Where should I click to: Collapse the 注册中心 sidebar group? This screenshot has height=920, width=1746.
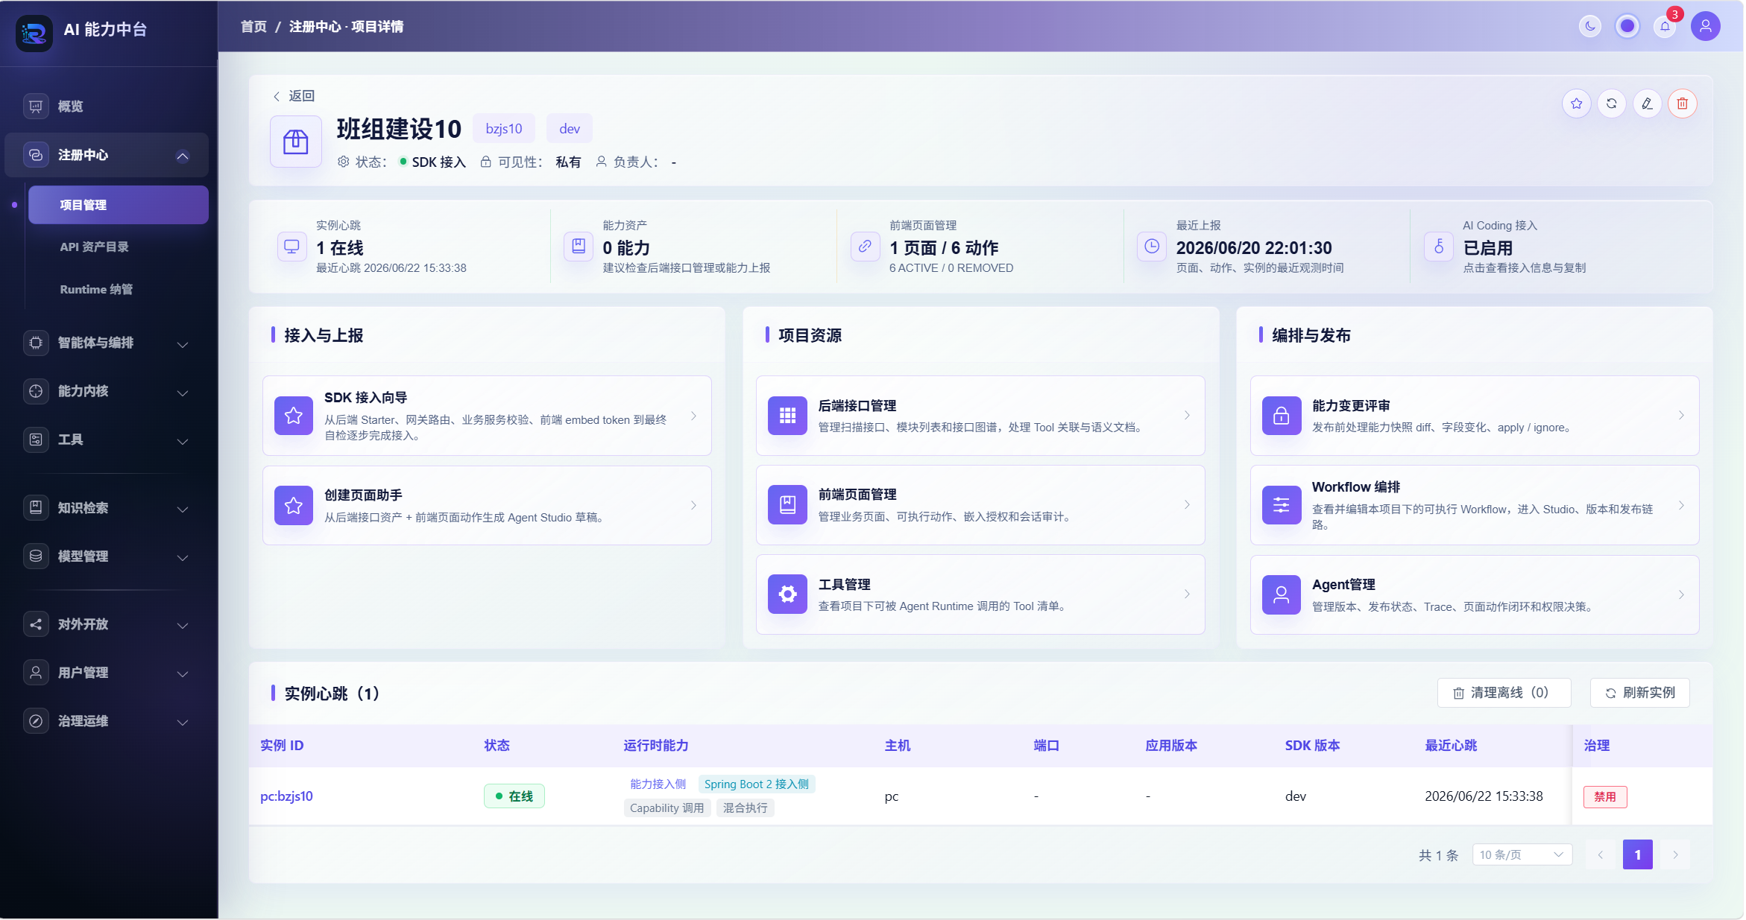pos(106,155)
